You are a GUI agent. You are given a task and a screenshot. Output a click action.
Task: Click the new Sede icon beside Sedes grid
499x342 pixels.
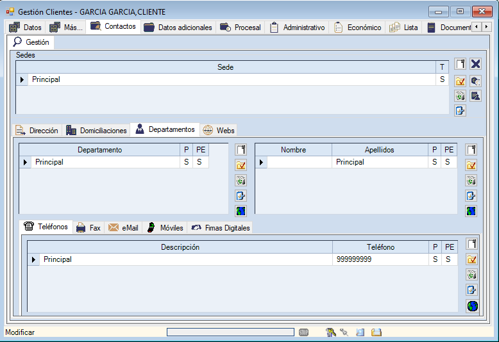click(x=460, y=64)
